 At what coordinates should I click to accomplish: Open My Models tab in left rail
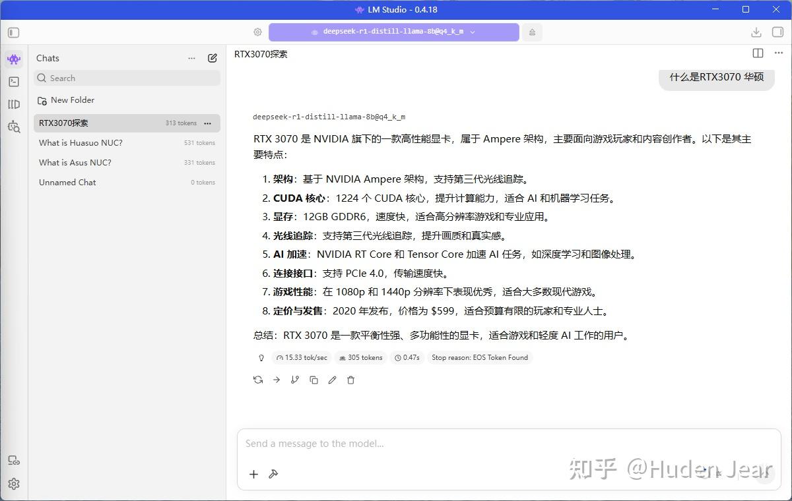tap(14, 104)
